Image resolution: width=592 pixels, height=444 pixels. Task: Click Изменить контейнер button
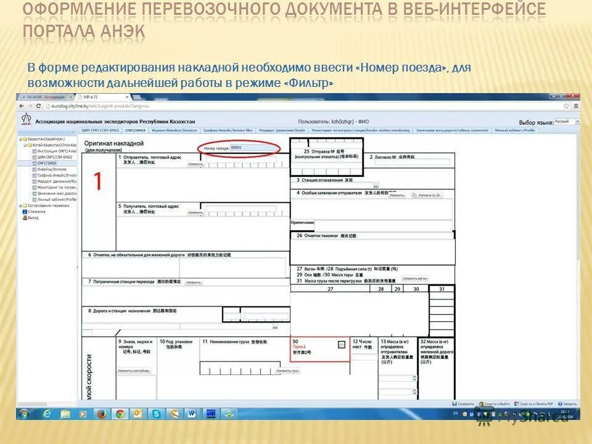134,371
